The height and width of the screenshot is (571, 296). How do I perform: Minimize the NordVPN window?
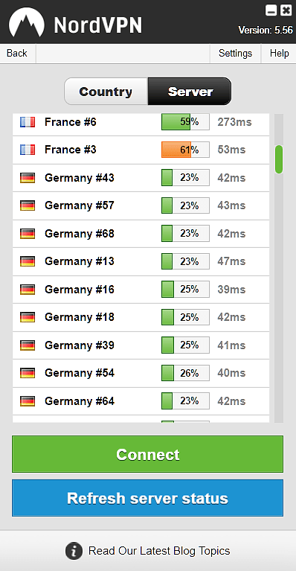pyautogui.click(x=271, y=10)
